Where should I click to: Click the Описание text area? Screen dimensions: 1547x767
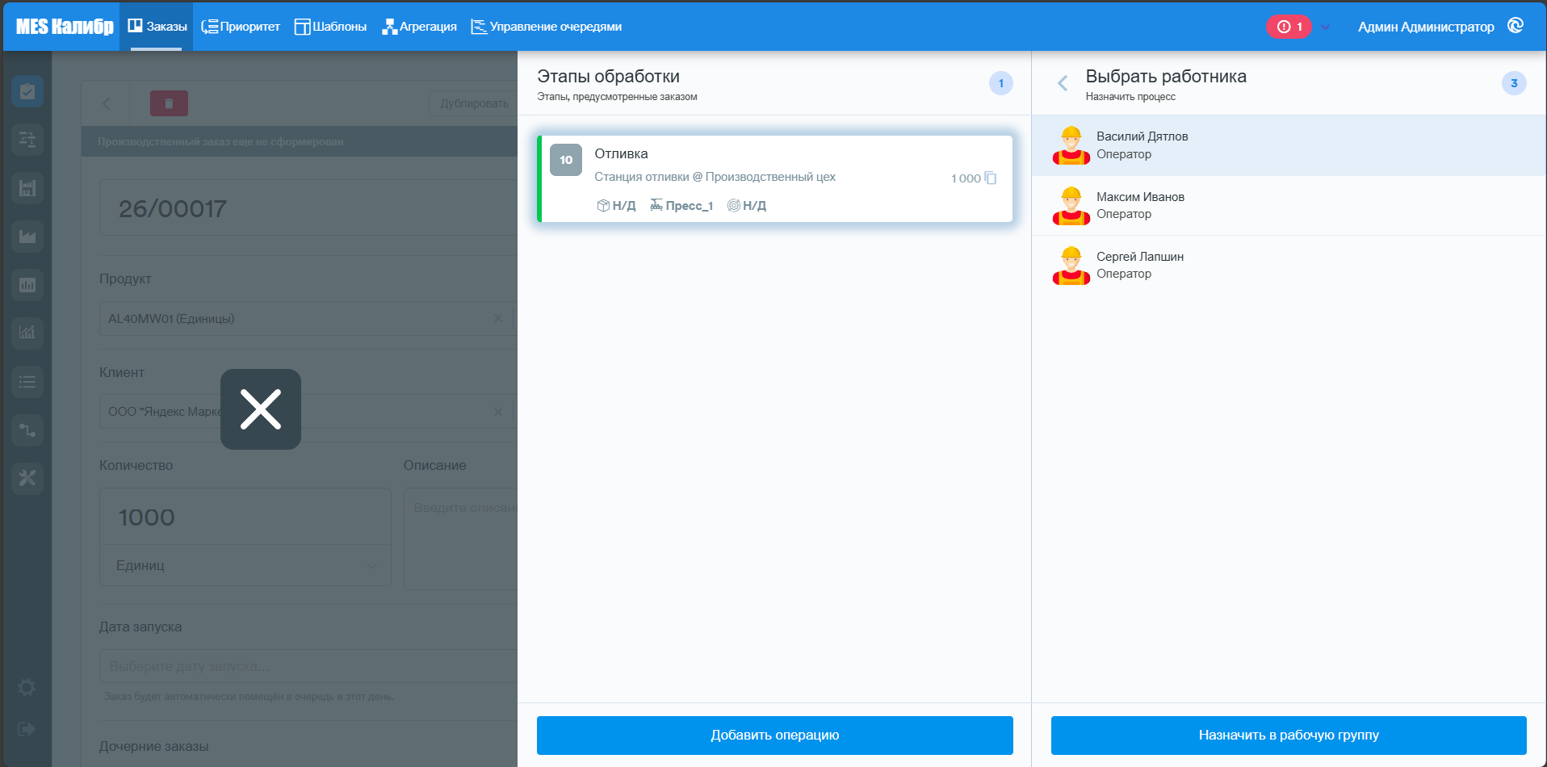pyautogui.click(x=460, y=539)
